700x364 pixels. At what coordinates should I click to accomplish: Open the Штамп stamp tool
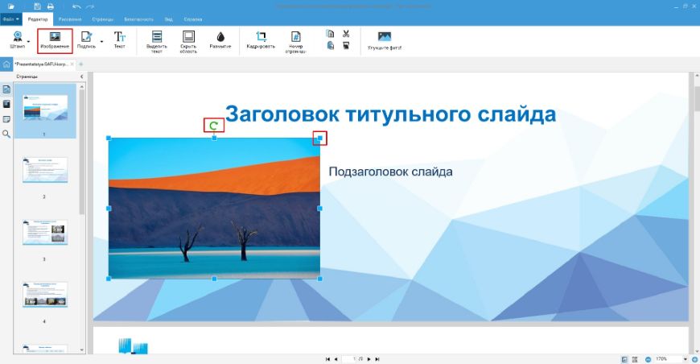[x=18, y=39]
